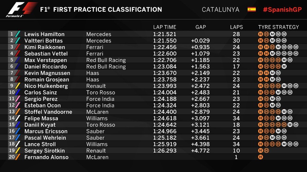Click the #SpanishGP hashtag
Screen dimensions: 307x172
pyautogui.click(x=282, y=9)
